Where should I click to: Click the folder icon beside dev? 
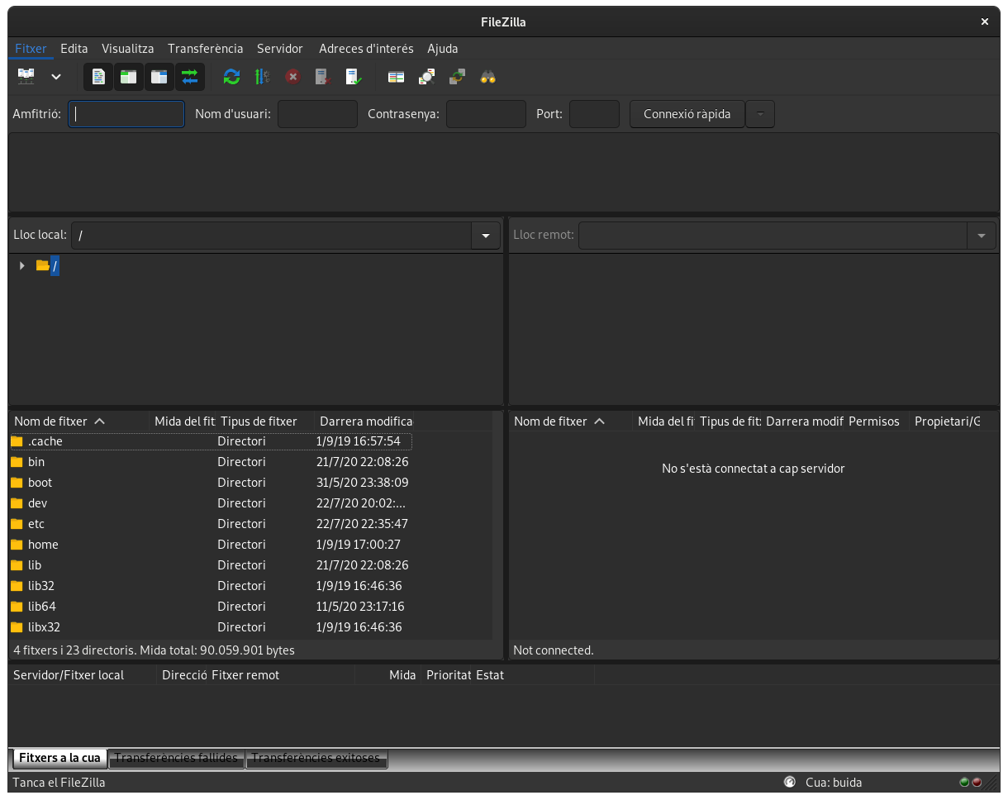coord(17,503)
